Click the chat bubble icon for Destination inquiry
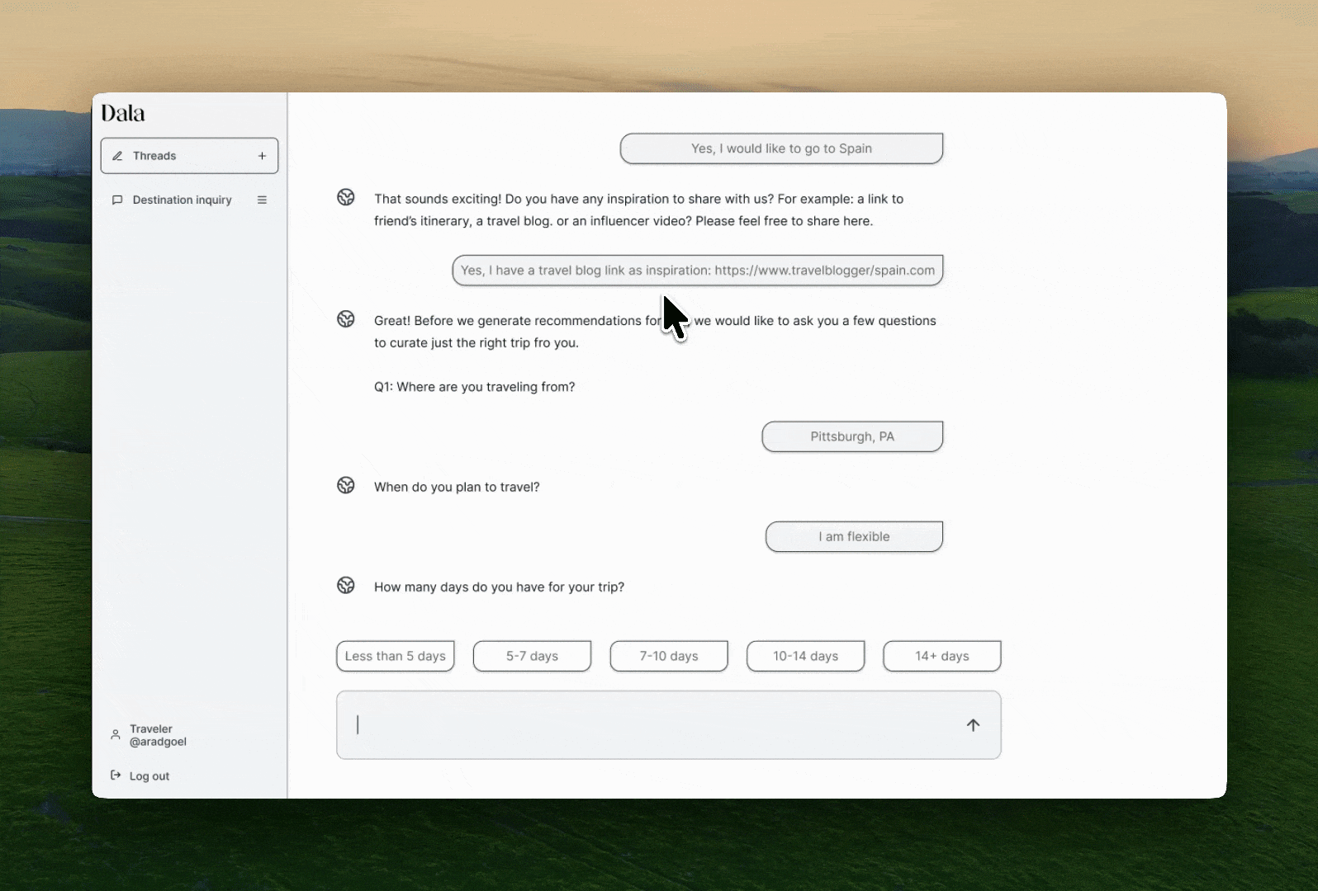The image size is (1318, 891). [117, 200]
